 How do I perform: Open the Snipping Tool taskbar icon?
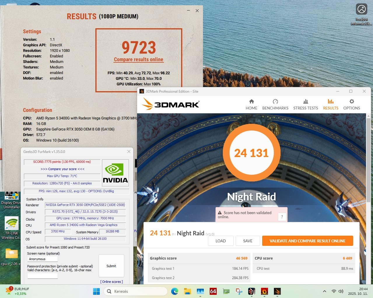tap(239, 291)
